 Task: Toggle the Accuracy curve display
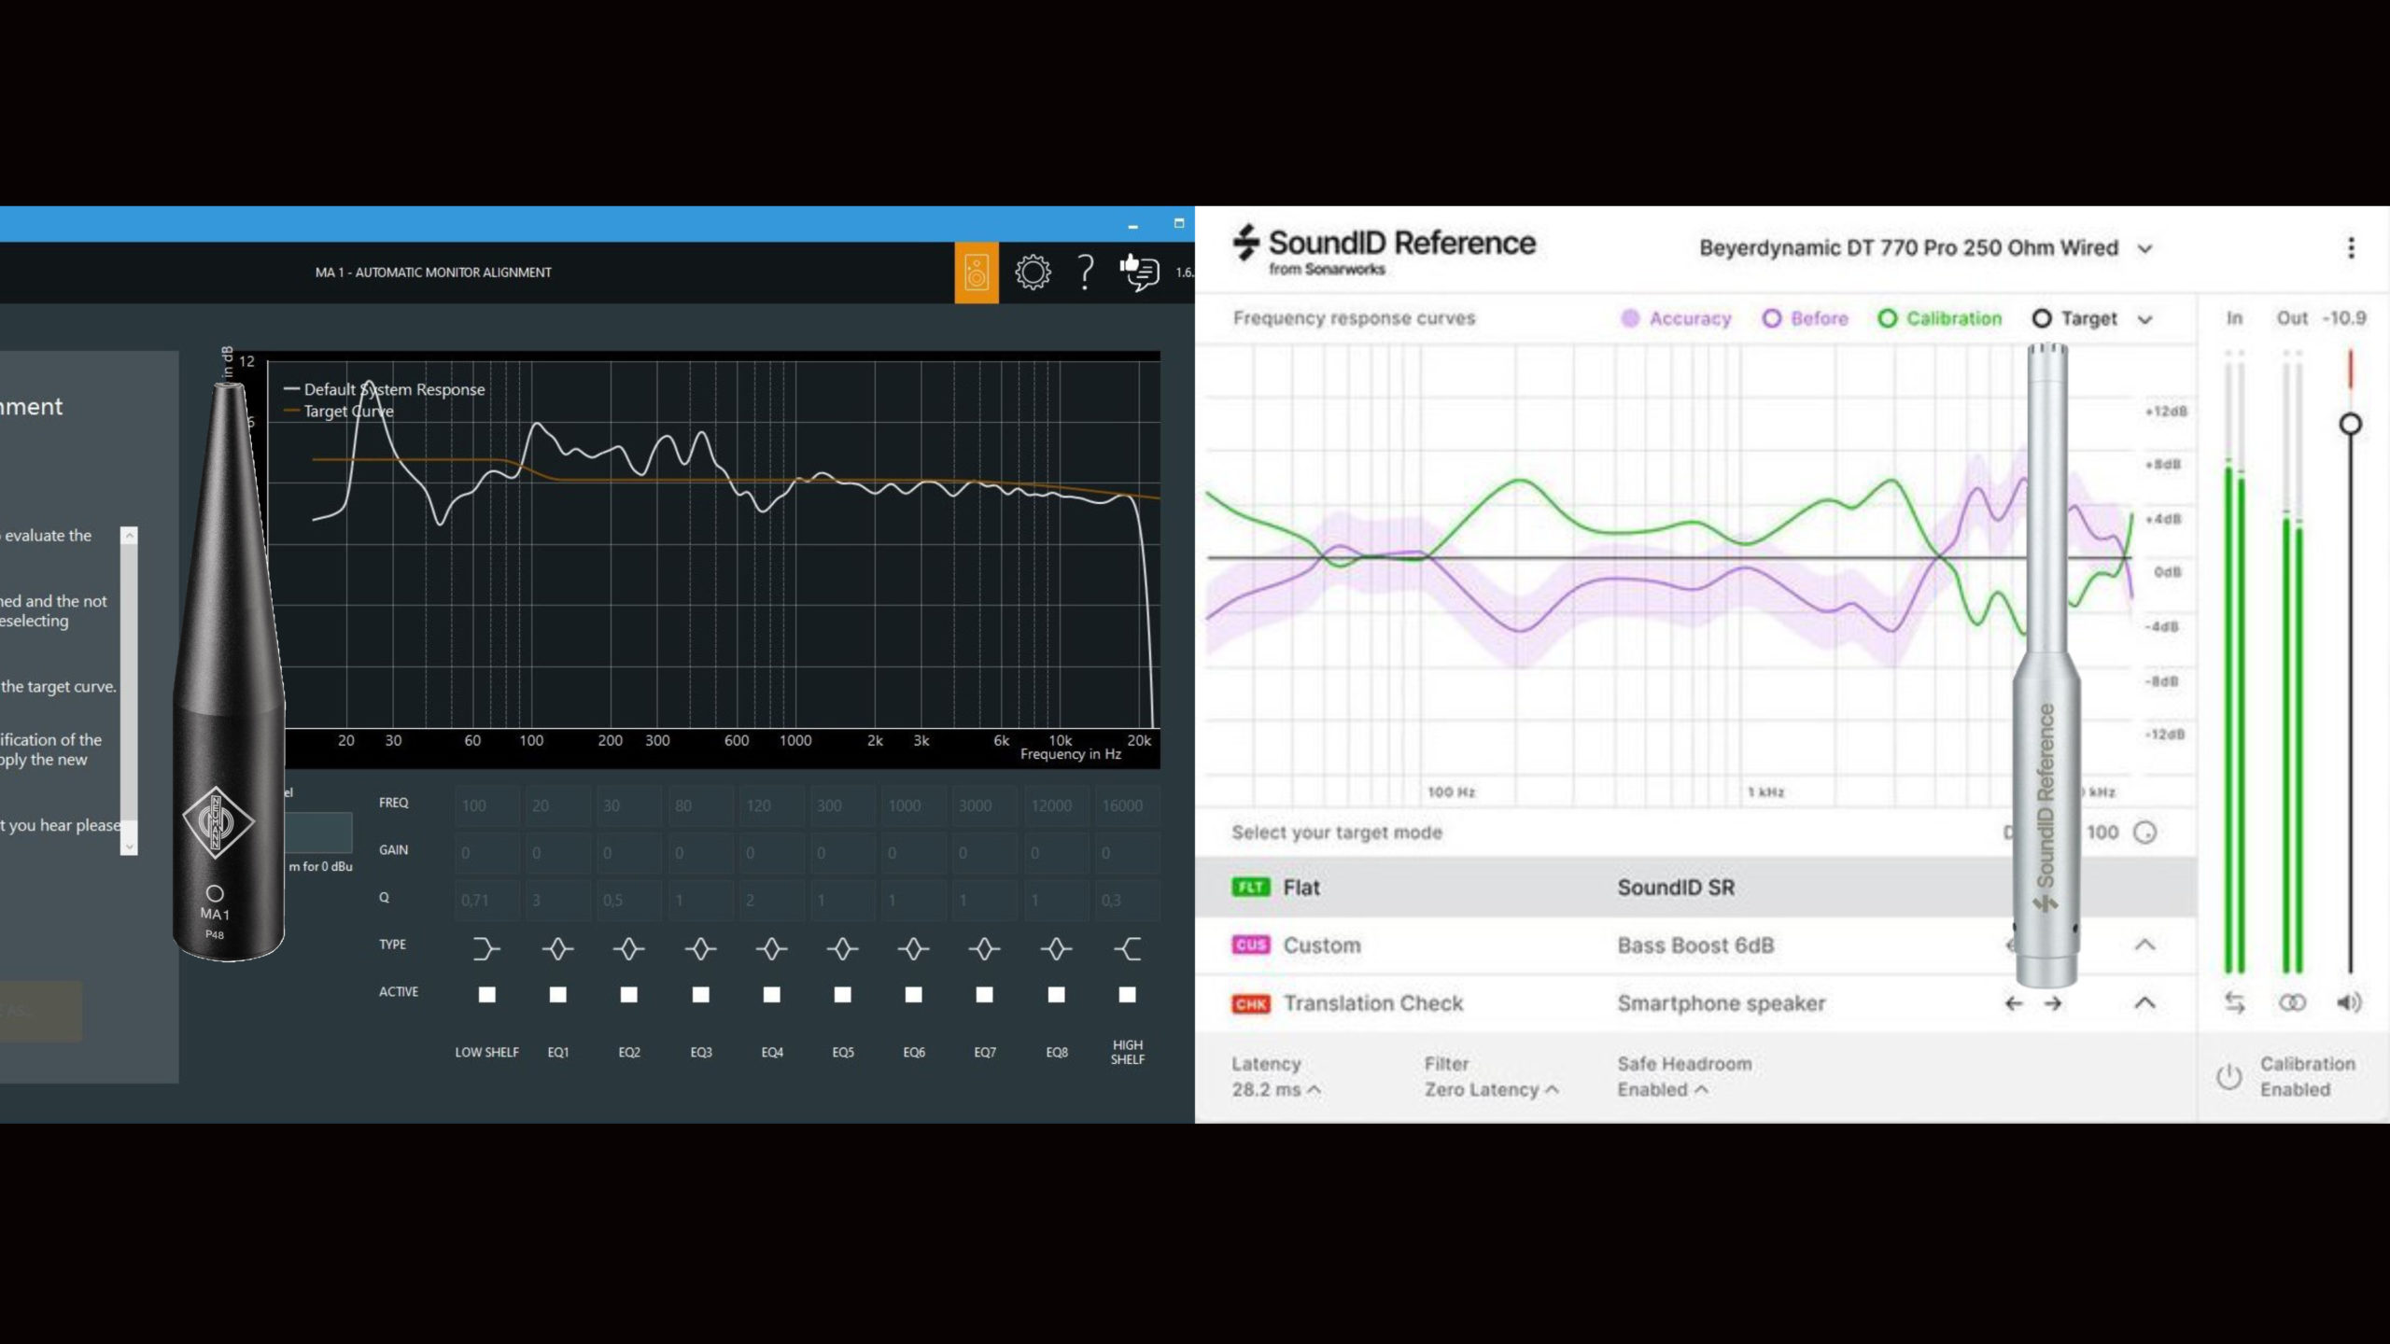point(1676,318)
